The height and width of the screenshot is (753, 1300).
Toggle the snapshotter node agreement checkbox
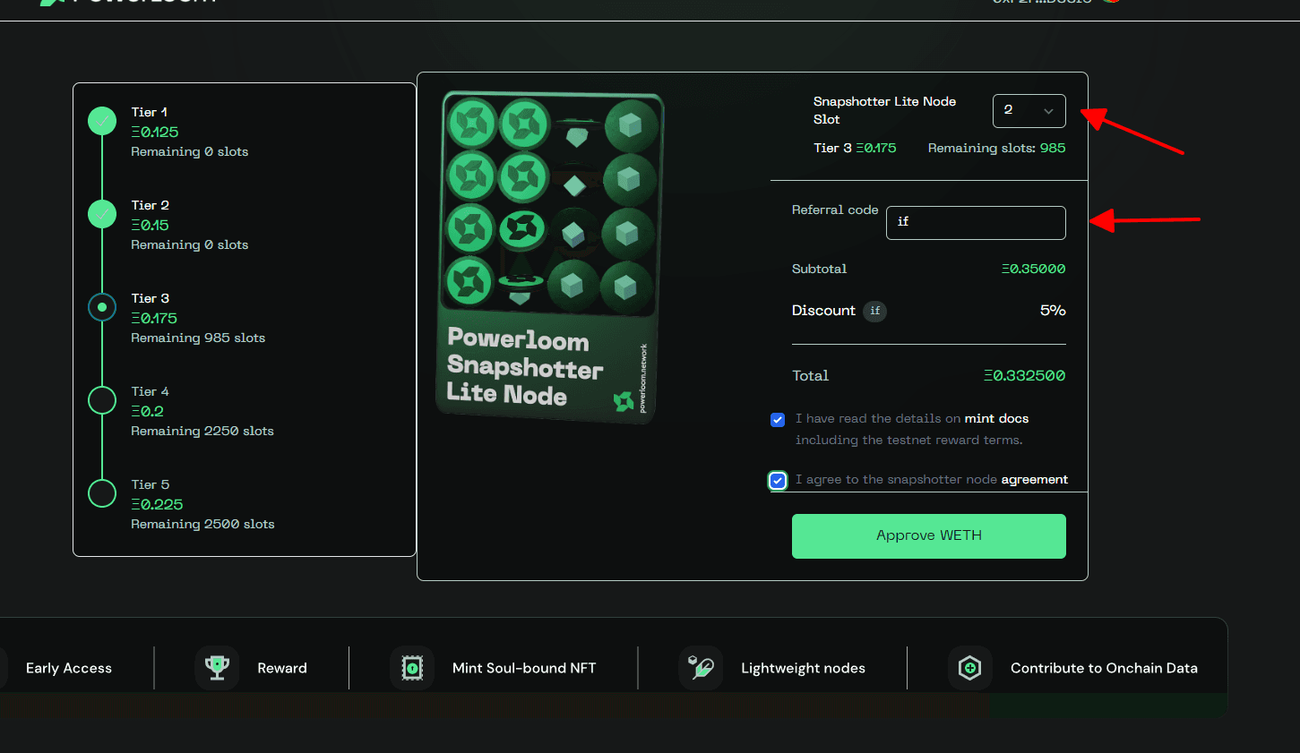point(778,481)
